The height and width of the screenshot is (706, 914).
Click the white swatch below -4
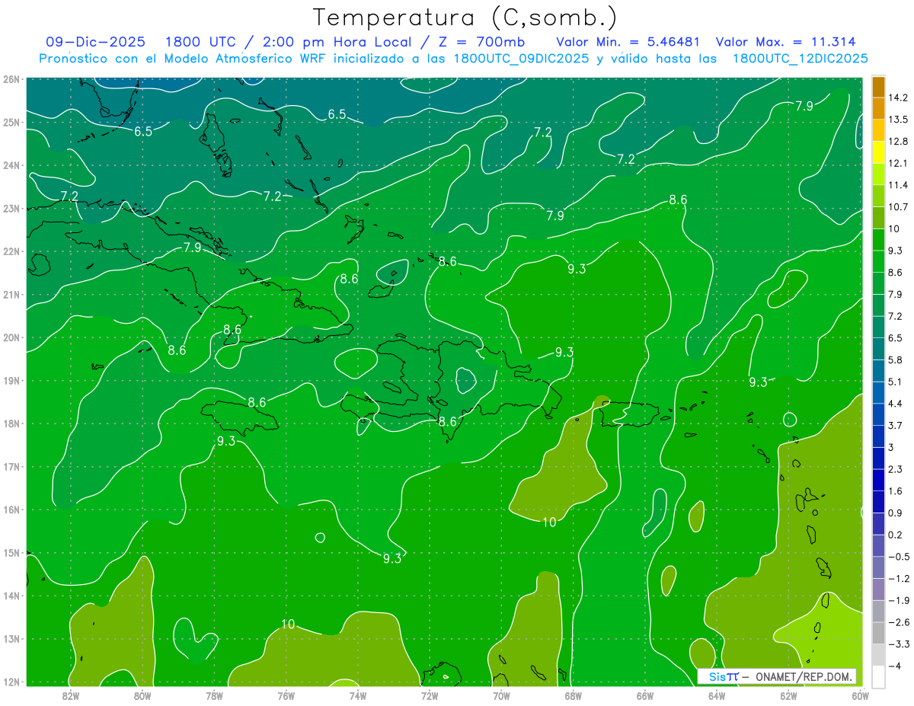pyautogui.click(x=878, y=676)
